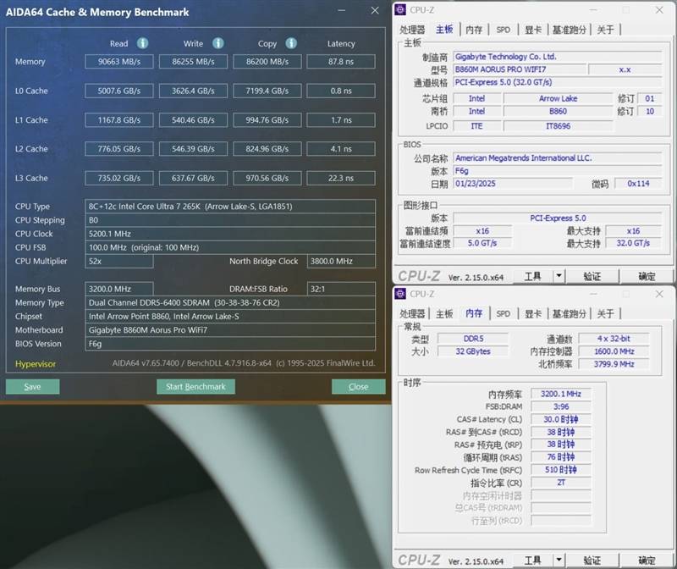
Task: Click the Copy info icon
Action: point(291,43)
